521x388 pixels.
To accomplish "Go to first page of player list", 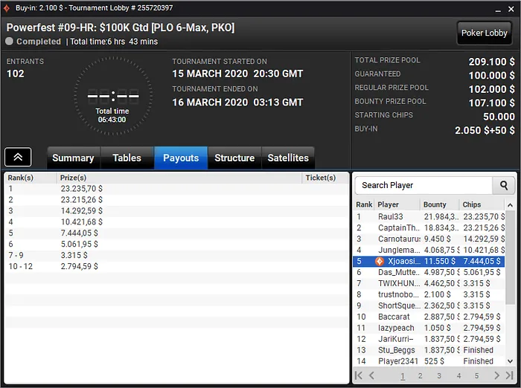I will click(x=359, y=375).
